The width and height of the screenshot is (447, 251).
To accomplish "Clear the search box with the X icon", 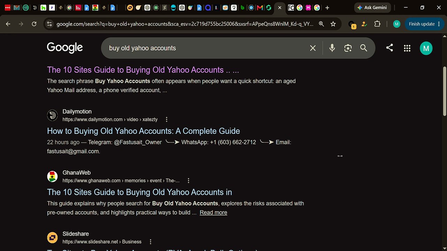I will point(313,48).
